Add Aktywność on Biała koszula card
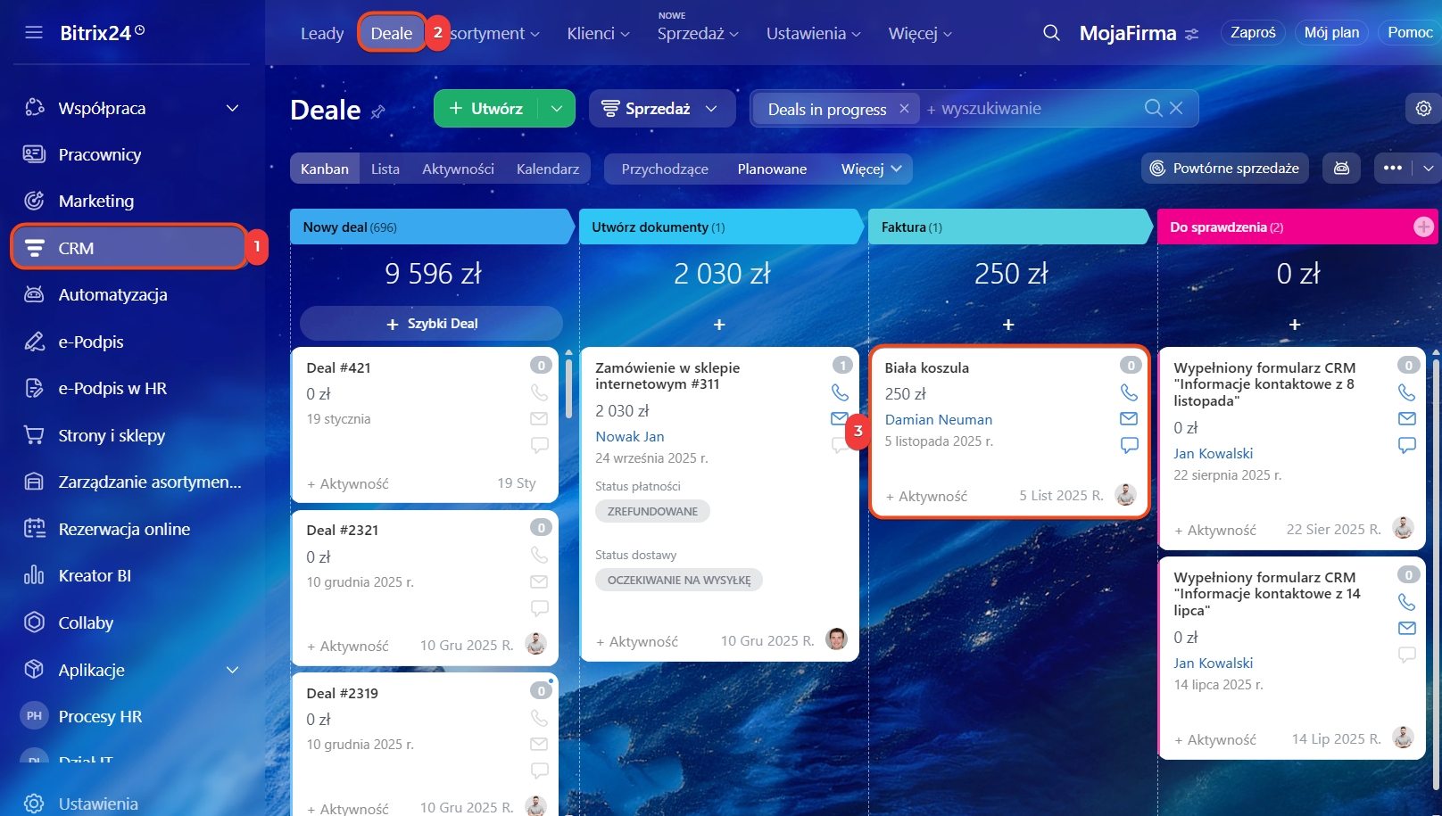The image size is (1442, 816). pyautogui.click(x=926, y=496)
